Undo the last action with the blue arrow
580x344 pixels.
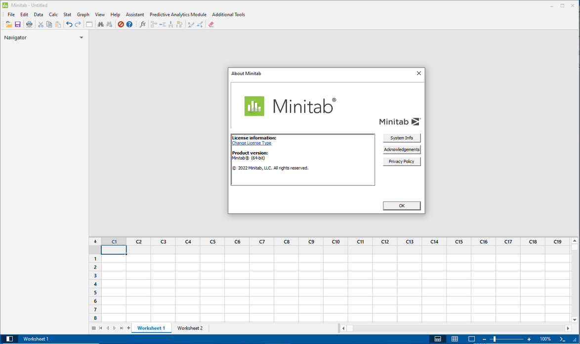point(69,24)
